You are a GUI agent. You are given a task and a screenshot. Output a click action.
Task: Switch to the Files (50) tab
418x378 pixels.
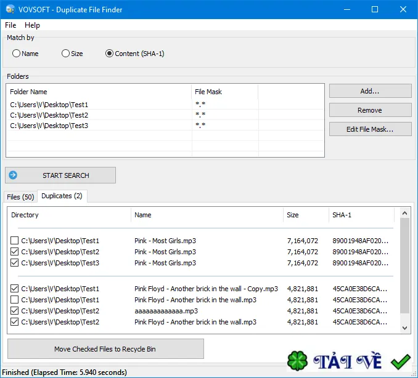[x=20, y=197]
